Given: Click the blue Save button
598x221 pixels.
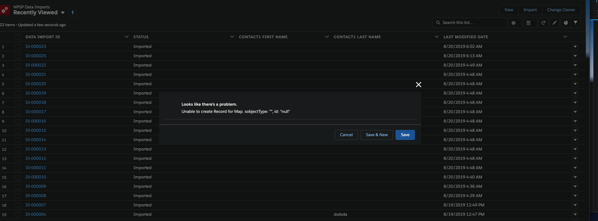Looking at the screenshot, I should click(x=405, y=135).
